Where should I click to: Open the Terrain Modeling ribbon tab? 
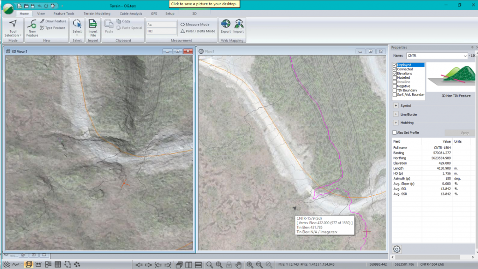click(x=97, y=14)
